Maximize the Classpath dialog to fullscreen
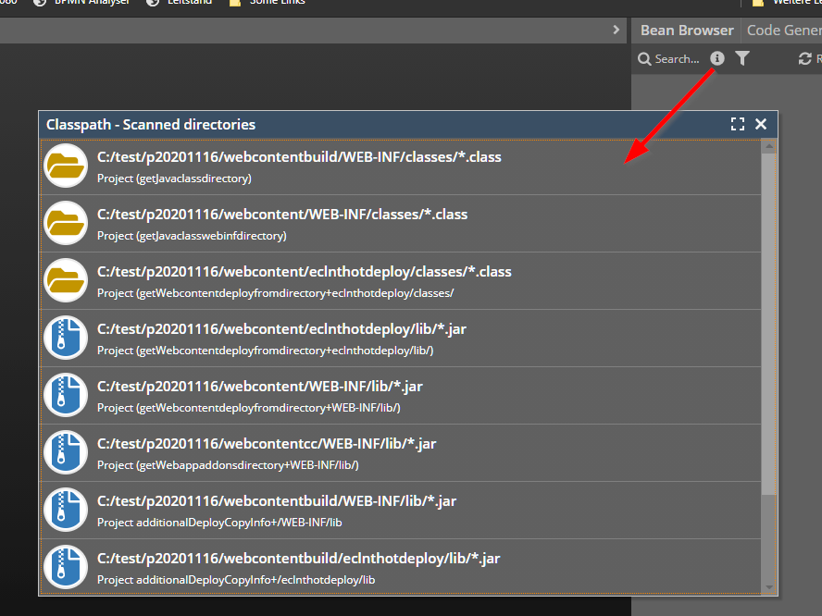This screenshot has width=822, height=616. 738,124
